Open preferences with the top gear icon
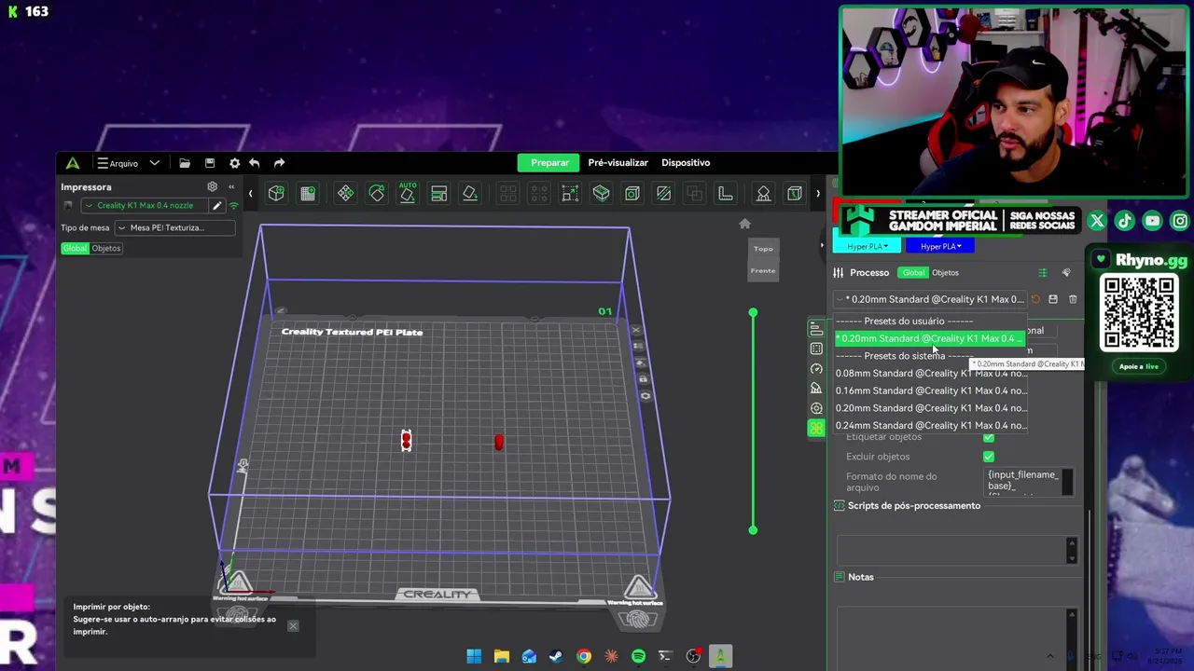The image size is (1194, 671). (x=234, y=163)
